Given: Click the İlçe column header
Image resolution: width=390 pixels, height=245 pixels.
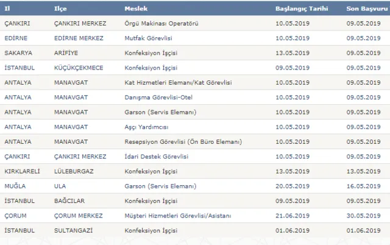Looking at the screenshot, I should [x=62, y=9].
